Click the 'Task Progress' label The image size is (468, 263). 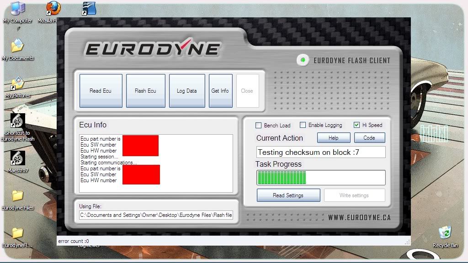click(x=278, y=164)
